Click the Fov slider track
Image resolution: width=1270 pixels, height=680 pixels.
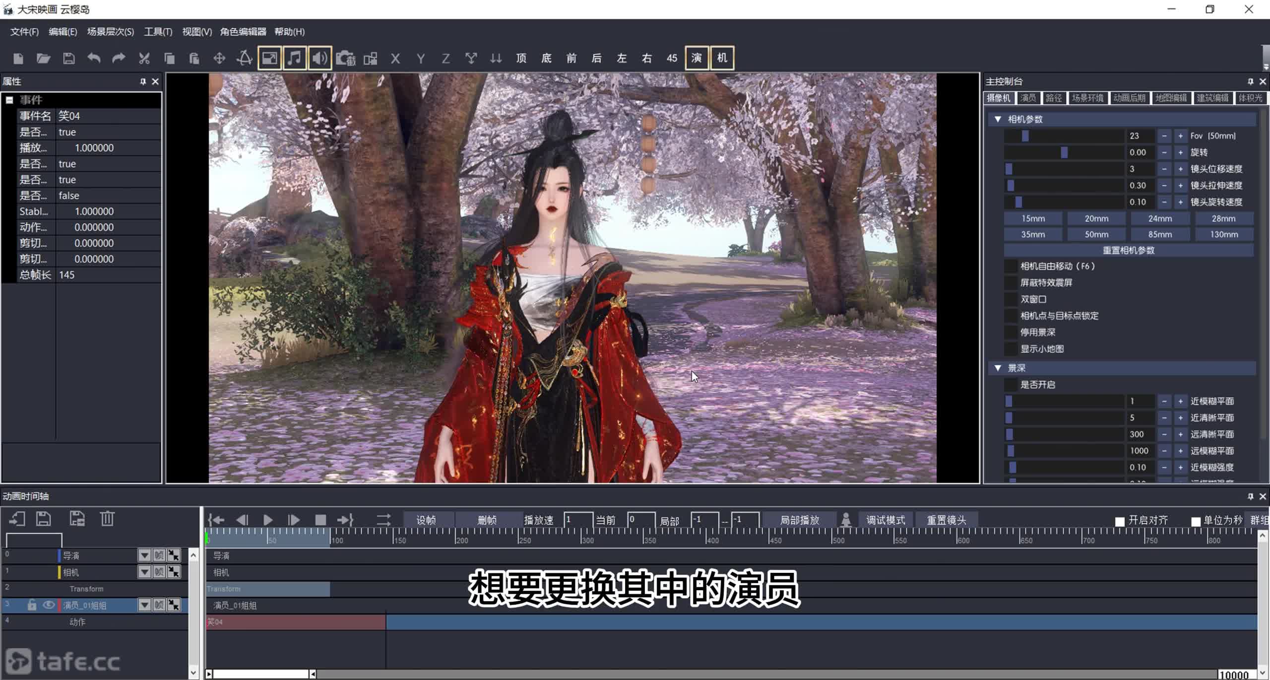[1064, 136]
